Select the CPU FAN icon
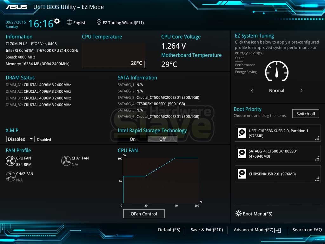The height and width of the screenshot is (244, 325). click(x=10, y=161)
